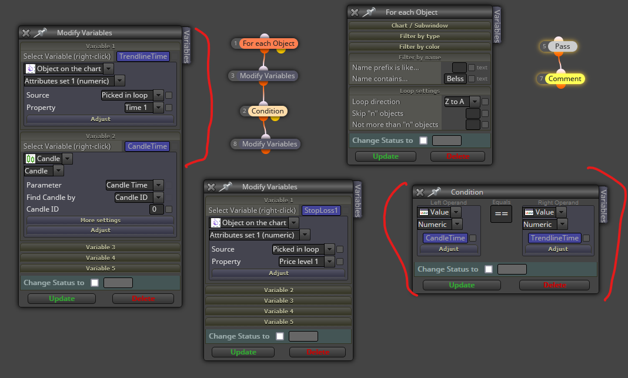Viewport: 628px width, 378px height.
Task: Click the yellow output dot of For each Object
Action: click(x=281, y=51)
